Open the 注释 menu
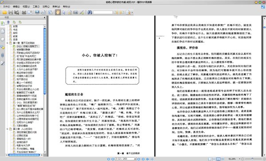Image resolution: width=266 pixels, height=161 pixels. pyautogui.click(x=46, y=7)
